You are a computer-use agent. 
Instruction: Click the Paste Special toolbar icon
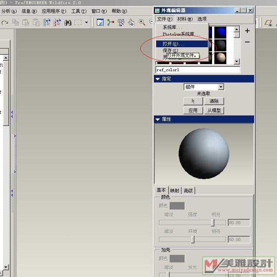tap(36, 22)
